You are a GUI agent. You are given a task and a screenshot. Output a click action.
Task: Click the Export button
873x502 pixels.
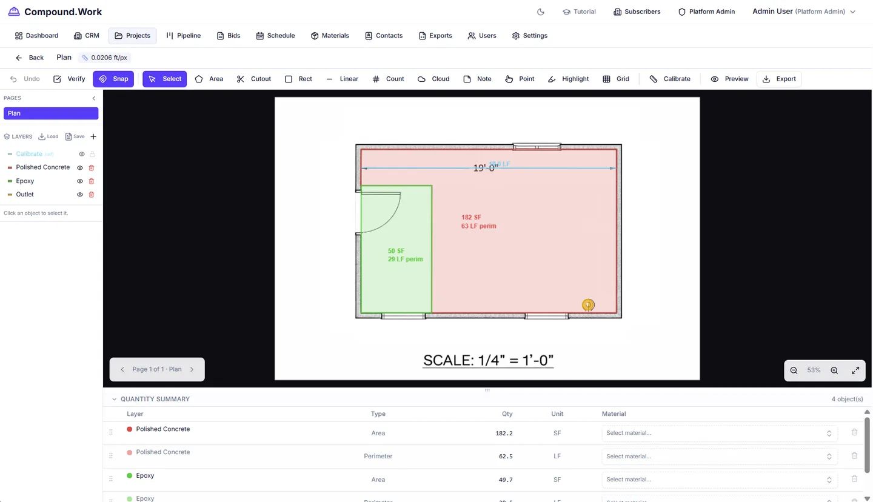[779, 79]
